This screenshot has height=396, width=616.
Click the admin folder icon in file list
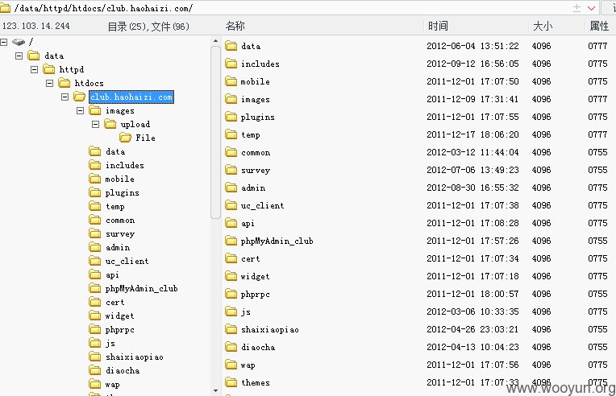(x=231, y=188)
